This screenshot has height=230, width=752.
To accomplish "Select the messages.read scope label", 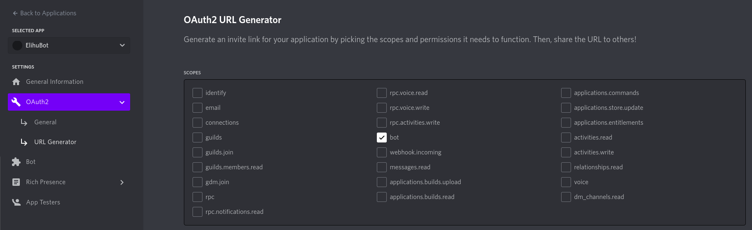I will (410, 167).
